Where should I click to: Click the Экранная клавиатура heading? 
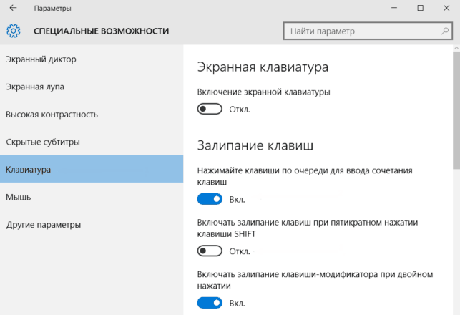pyautogui.click(x=263, y=67)
